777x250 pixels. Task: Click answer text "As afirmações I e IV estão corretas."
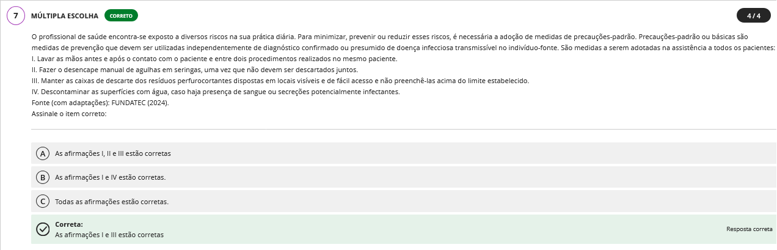click(111, 177)
